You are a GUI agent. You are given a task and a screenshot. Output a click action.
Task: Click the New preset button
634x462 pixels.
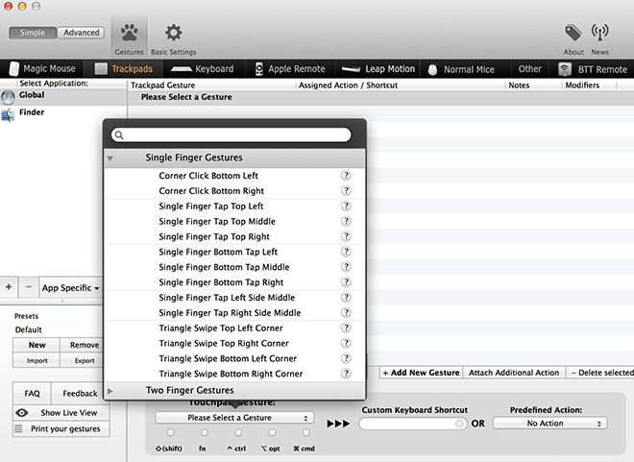tap(37, 345)
